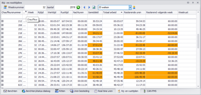Select Rusttijd cell 167:54:53

point(66,21)
